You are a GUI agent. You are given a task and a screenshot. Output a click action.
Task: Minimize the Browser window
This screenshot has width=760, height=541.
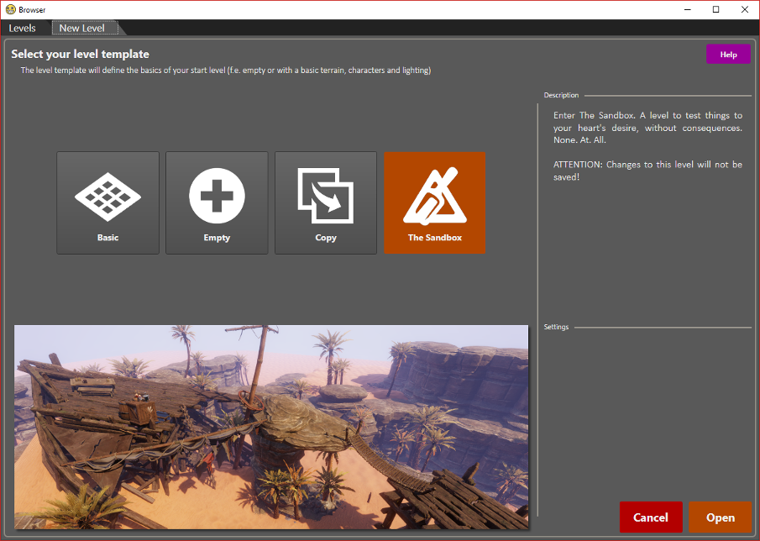(x=687, y=10)
